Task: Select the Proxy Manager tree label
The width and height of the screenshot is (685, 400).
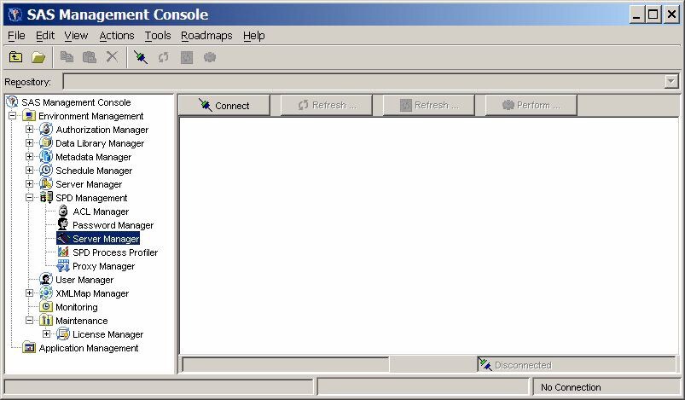Action: 103,266
